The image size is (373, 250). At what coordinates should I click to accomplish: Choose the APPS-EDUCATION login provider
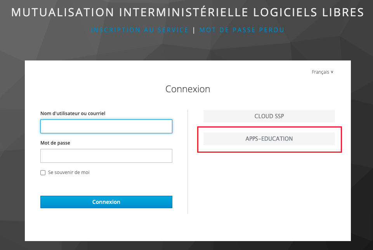[x=269, y=139]
